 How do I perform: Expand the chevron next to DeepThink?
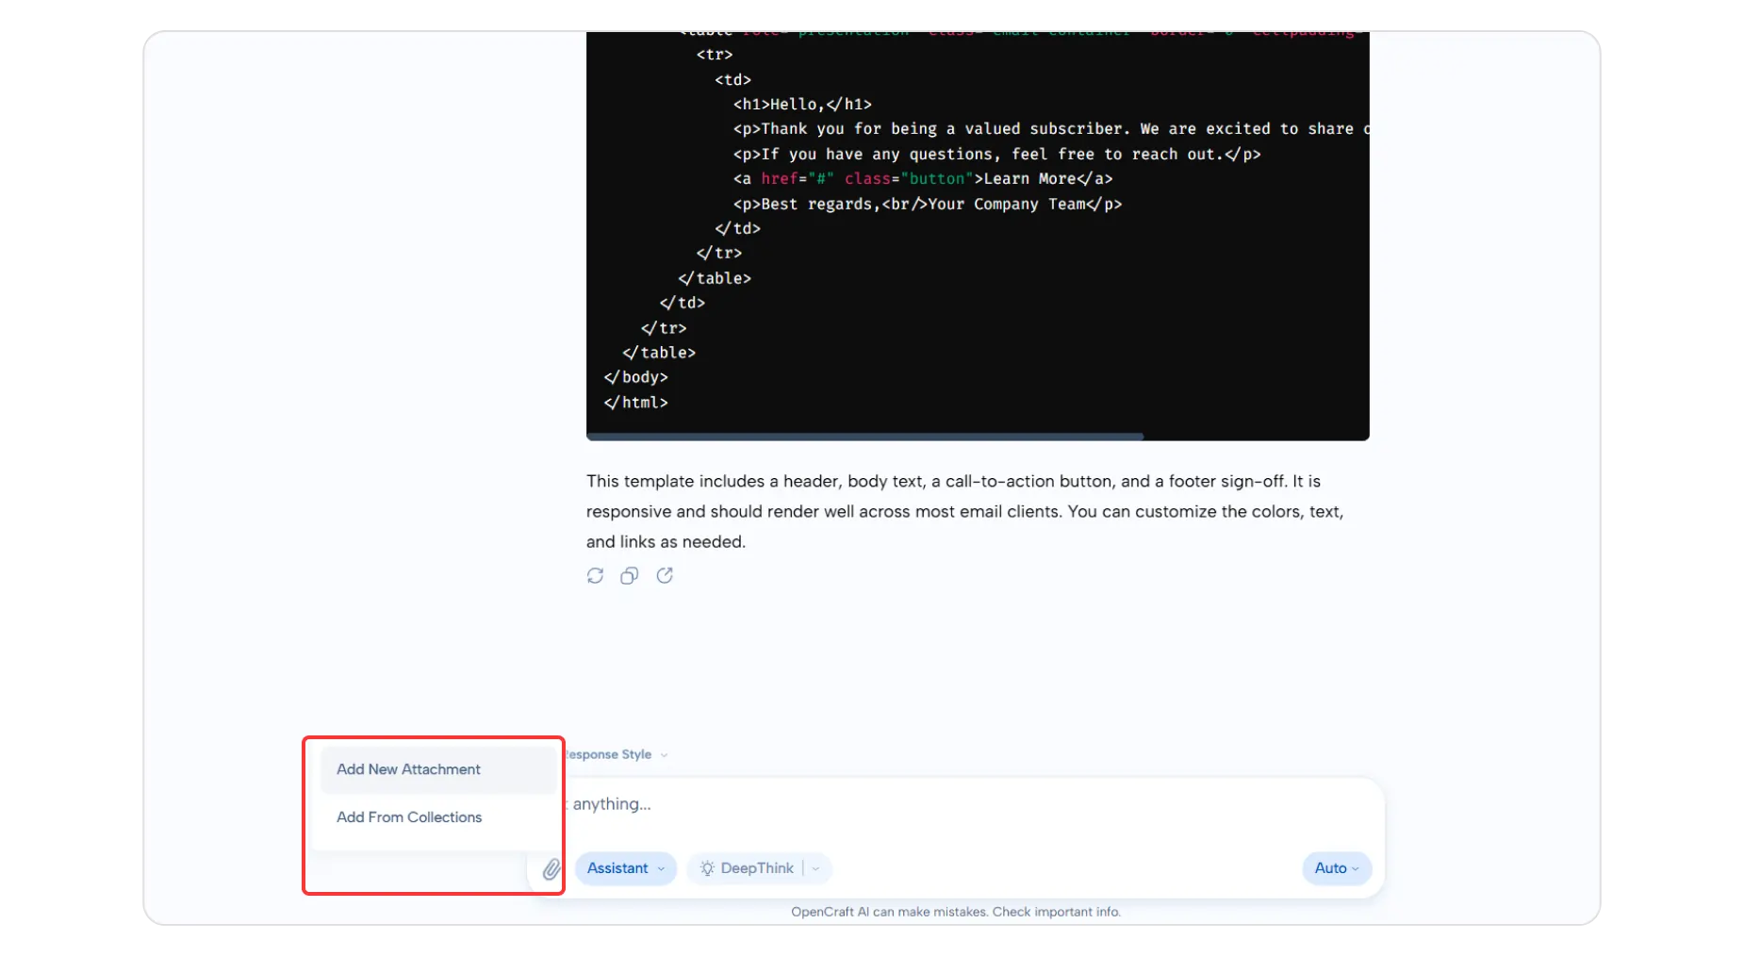coord(816,868)
